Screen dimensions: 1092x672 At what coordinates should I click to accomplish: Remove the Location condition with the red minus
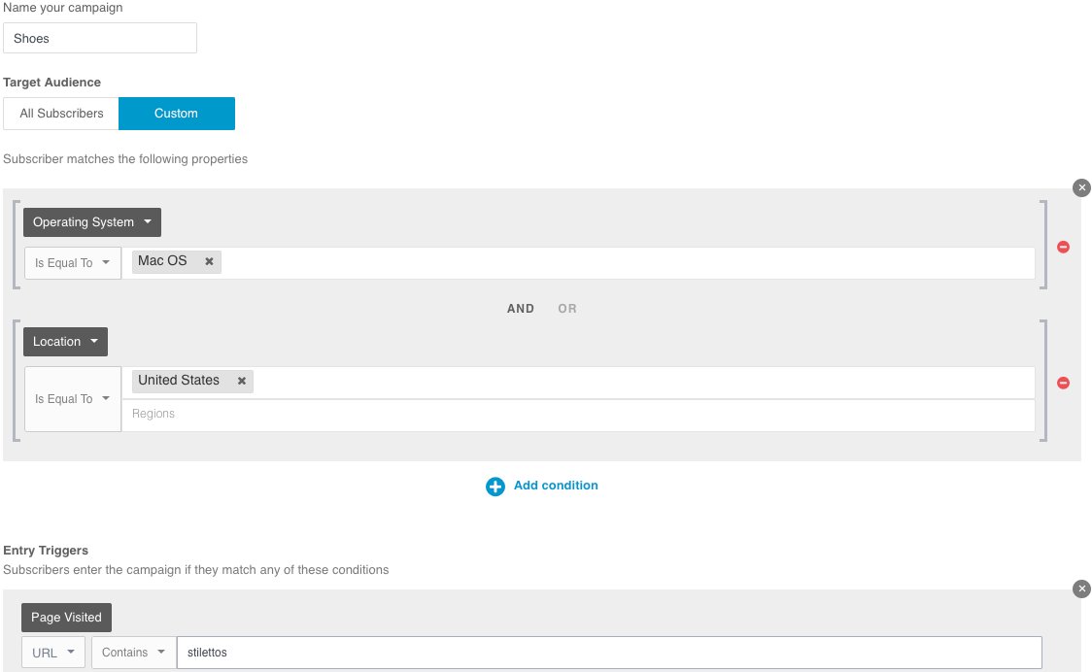(x=1063, y=383)
